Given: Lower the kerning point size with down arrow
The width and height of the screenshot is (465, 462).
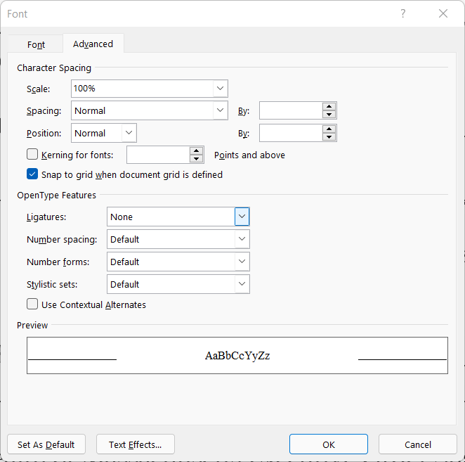Looking at the screenshot, I should coord(196,158).
